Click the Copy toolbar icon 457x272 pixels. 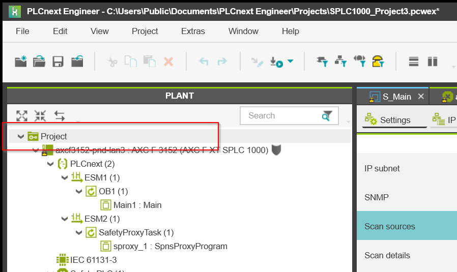click(x=131, y=62)
